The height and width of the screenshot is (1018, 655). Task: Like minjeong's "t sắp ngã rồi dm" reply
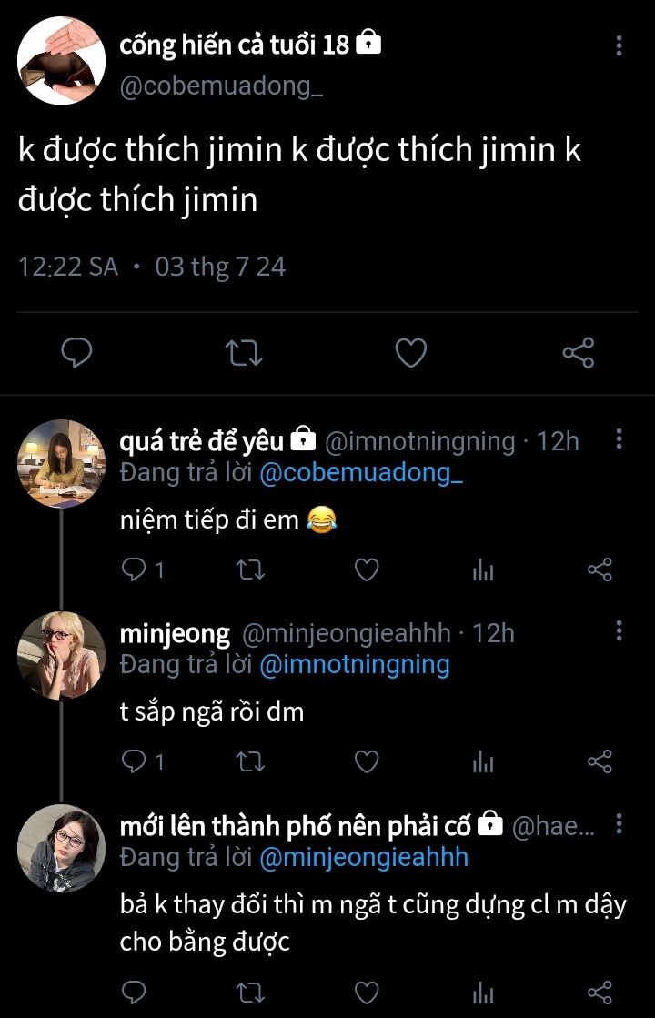tap(366, 761)
